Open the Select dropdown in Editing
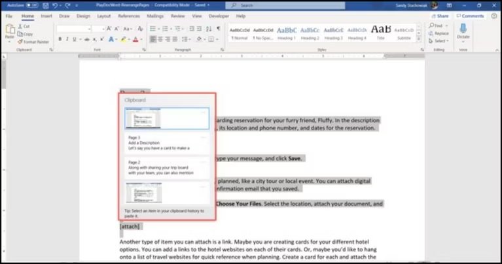 click(x=439, y=41)
